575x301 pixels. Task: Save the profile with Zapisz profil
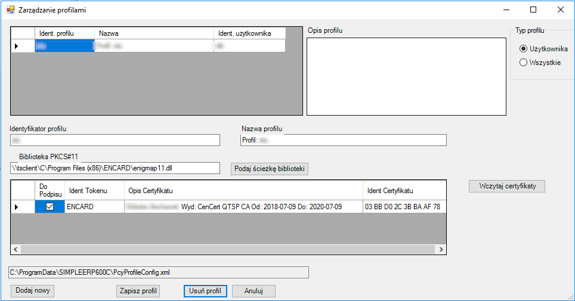138,291
